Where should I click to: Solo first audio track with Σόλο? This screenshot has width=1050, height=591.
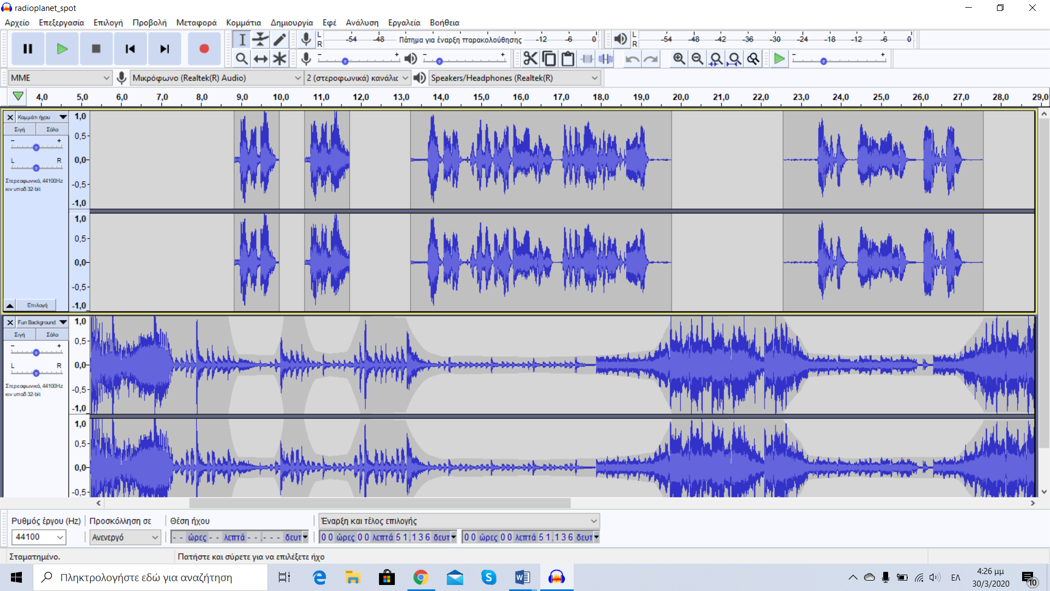pos(52,130)
